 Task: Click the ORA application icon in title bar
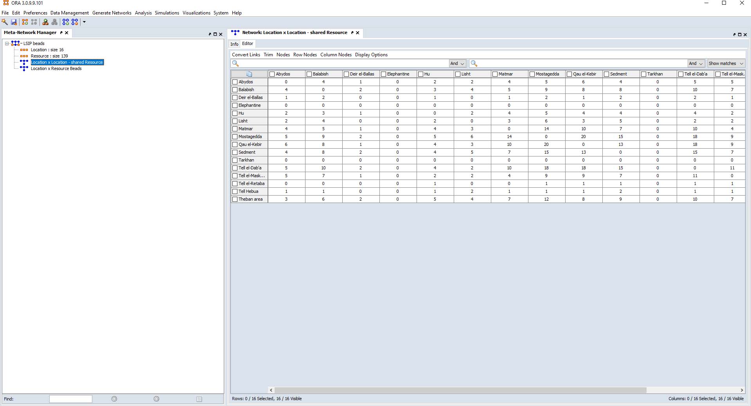tap(6, 3)
